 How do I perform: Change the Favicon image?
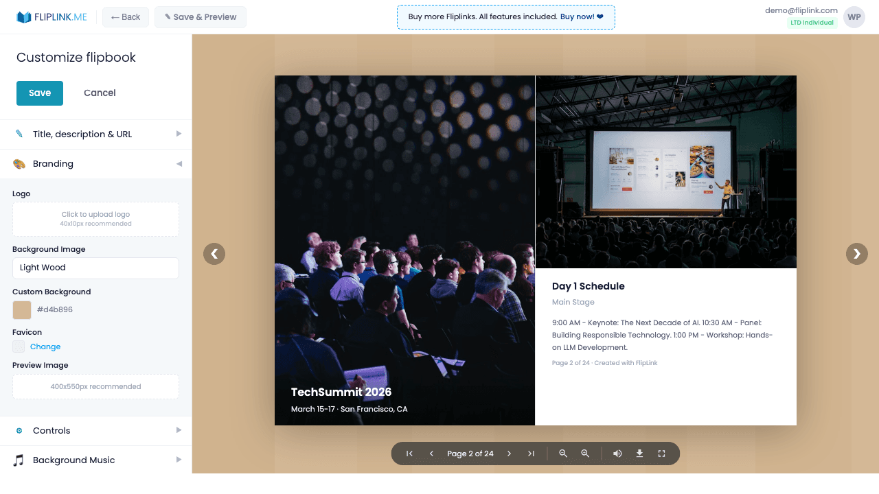point(45,346)
